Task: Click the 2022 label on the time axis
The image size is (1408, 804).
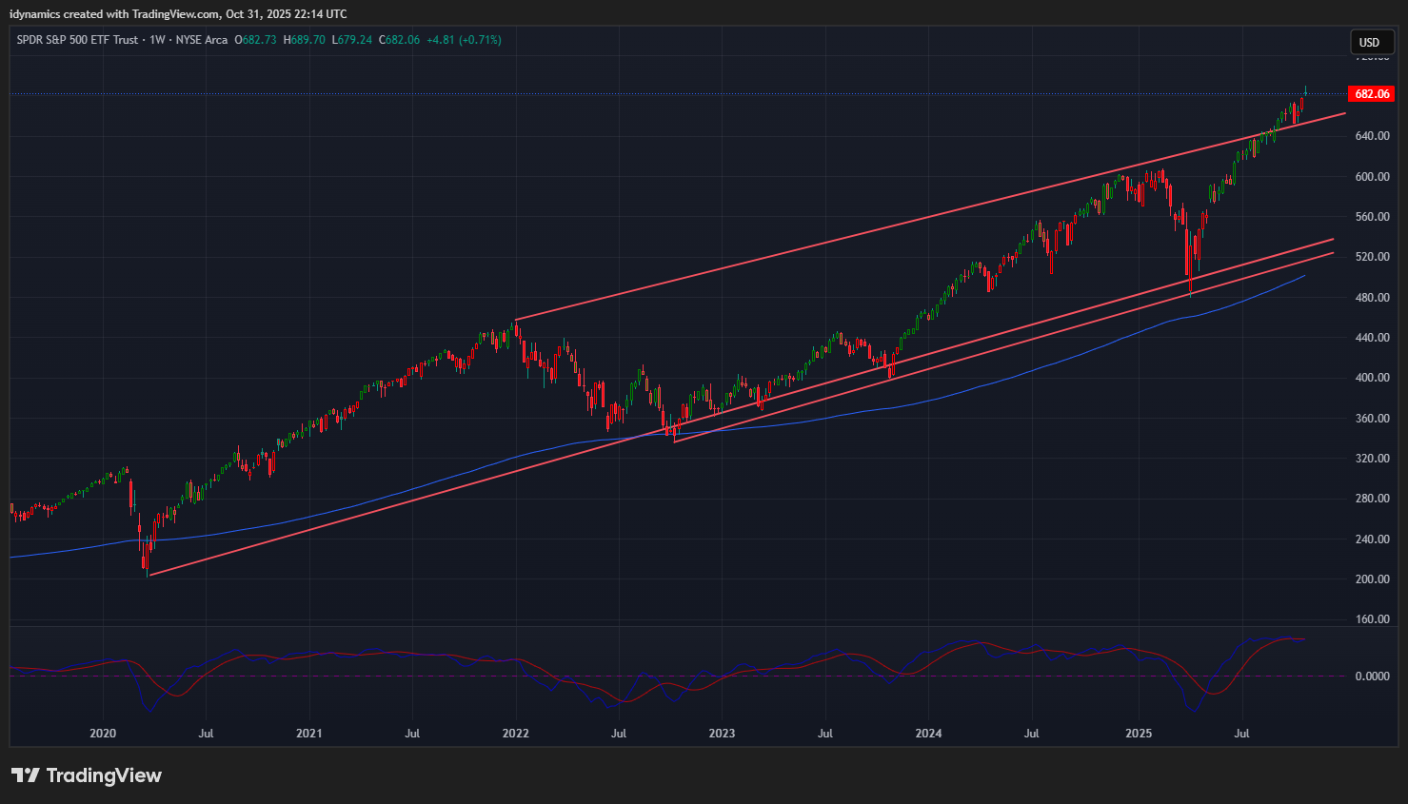Action: [515, 734]
